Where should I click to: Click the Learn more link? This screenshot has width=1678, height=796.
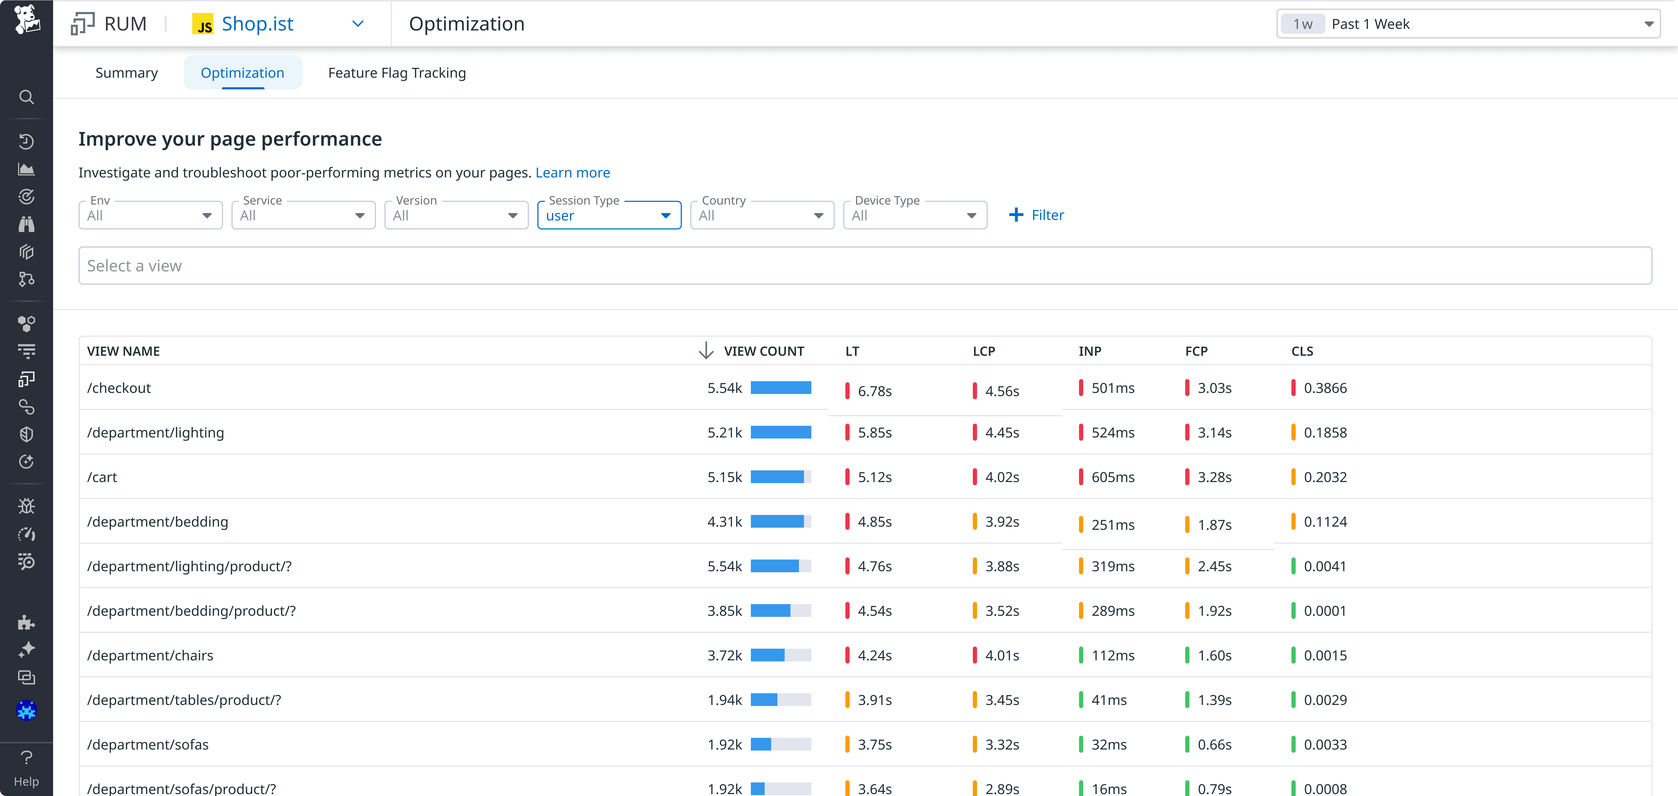(573, 172)
